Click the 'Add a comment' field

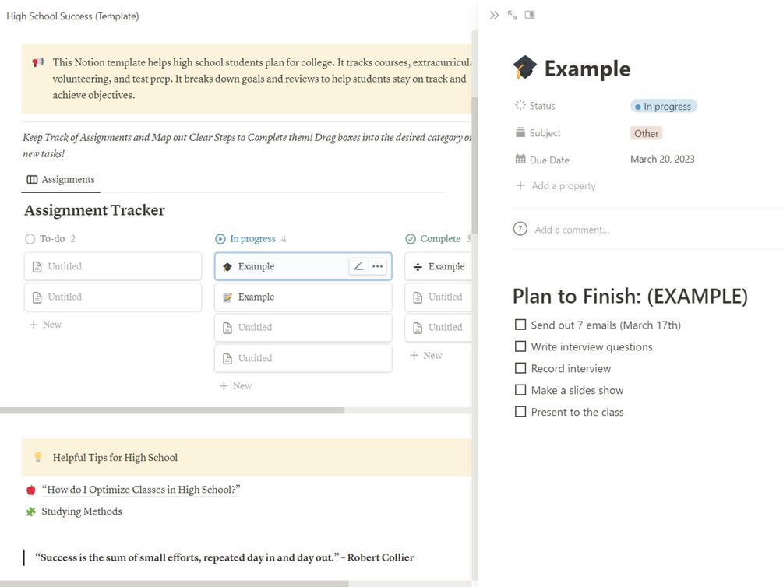pyautogui.click(x=572, y=230)
